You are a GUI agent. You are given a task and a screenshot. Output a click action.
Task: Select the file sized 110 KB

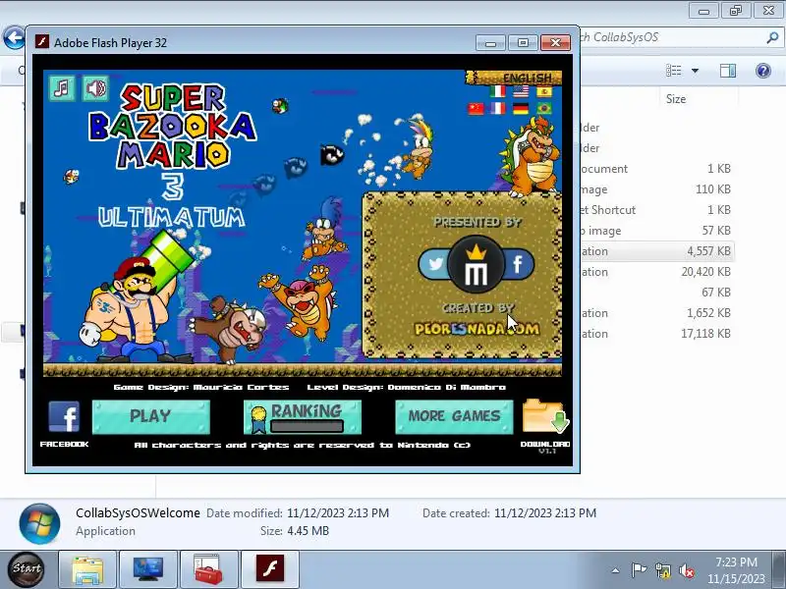[x=656, y=189]
